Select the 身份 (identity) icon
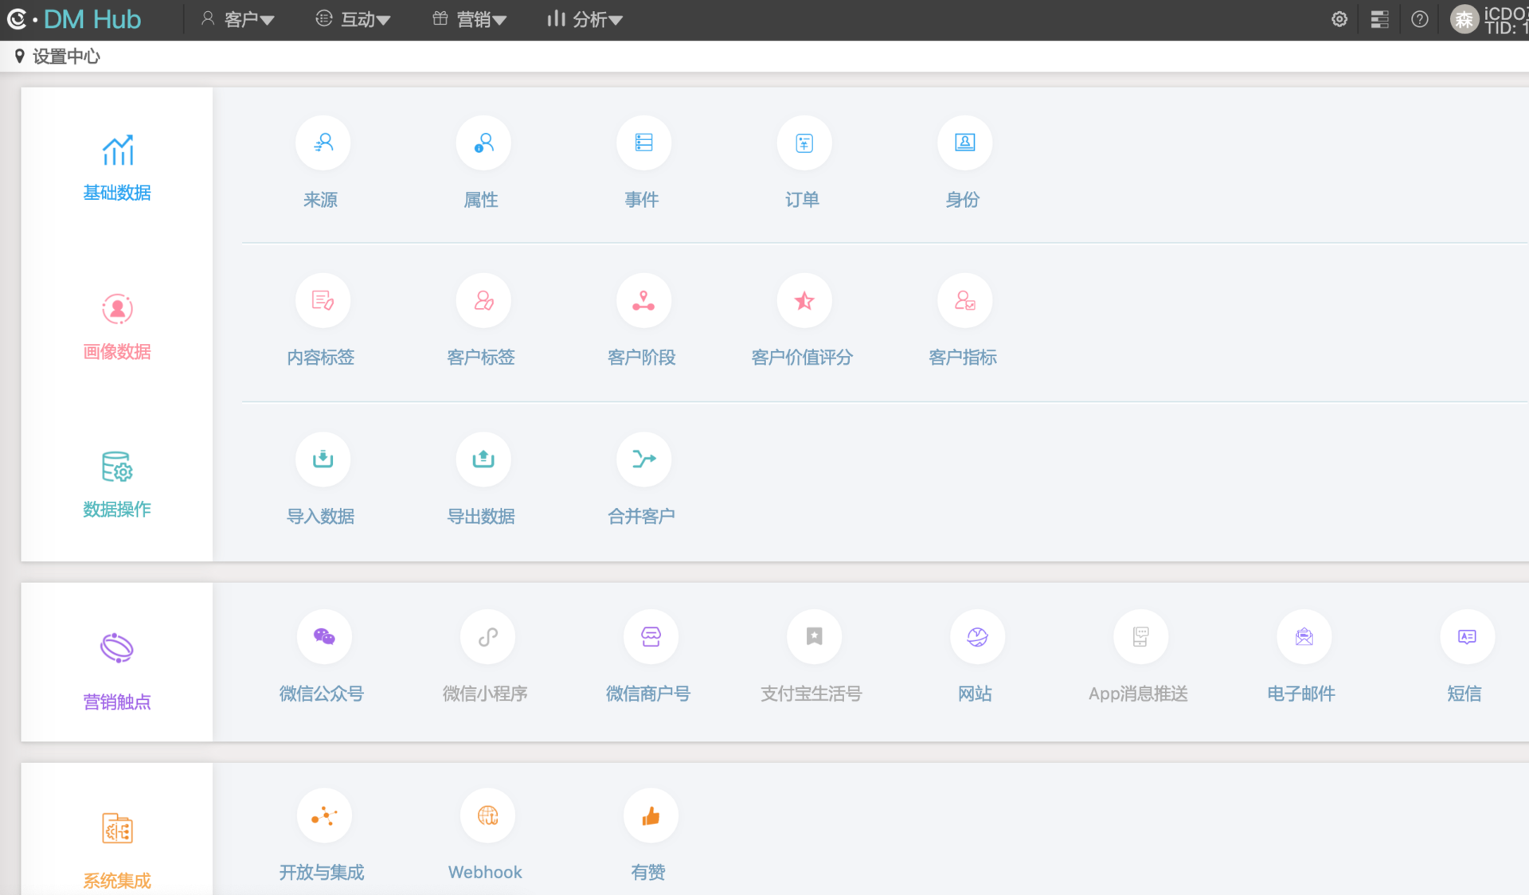The height and width of the screenshot is (895, 1529). [x=964, y=143]
